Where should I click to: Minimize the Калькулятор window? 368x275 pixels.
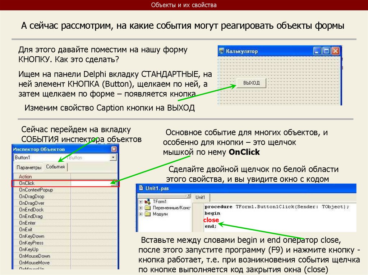click(x=317, y=51)
